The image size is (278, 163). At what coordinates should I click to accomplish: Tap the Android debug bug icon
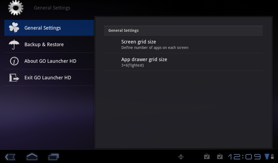point(181,157)
